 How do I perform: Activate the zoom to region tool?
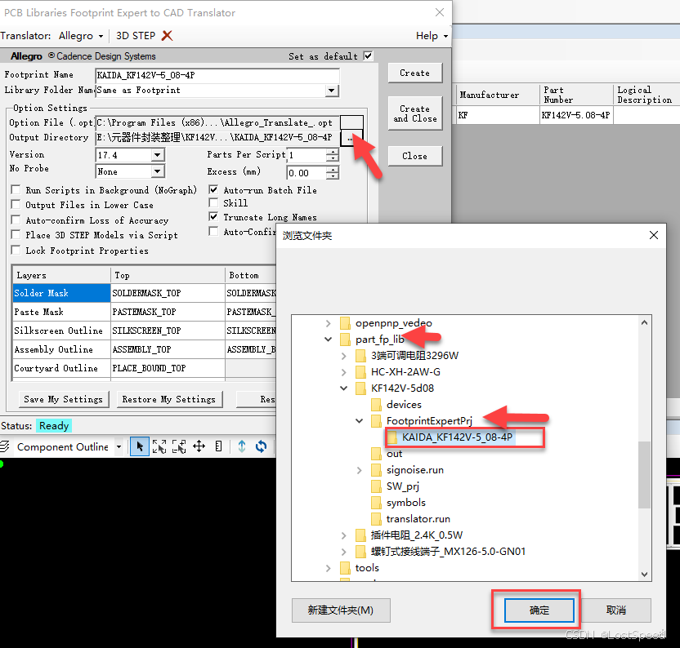[179, 446]
